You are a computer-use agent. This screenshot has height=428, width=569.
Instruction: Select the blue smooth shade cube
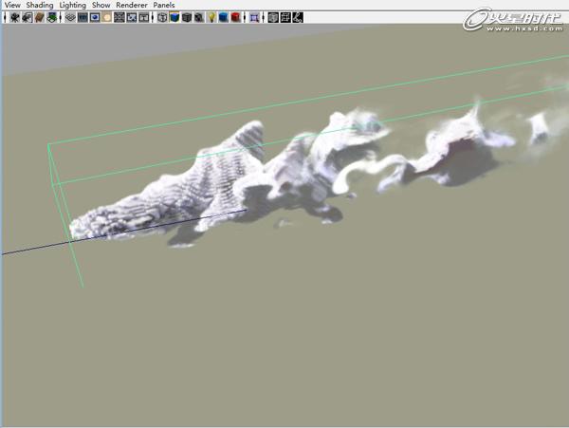click(174, 17)
